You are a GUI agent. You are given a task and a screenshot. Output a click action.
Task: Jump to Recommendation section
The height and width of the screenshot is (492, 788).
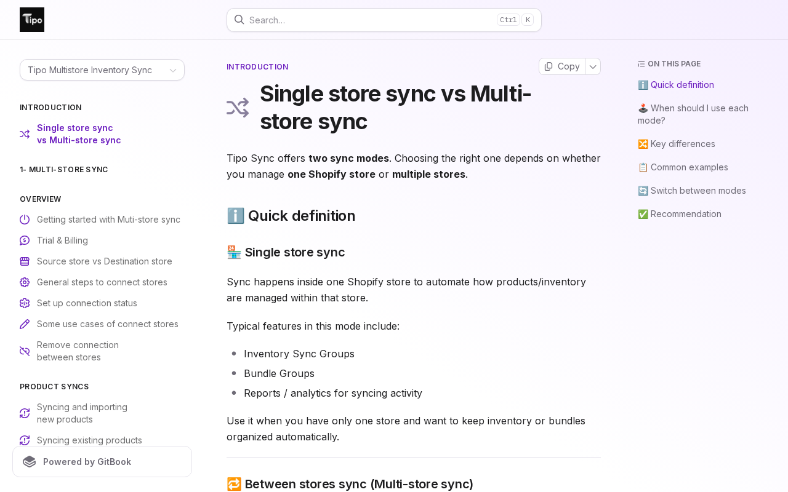(x=680, y=214)
